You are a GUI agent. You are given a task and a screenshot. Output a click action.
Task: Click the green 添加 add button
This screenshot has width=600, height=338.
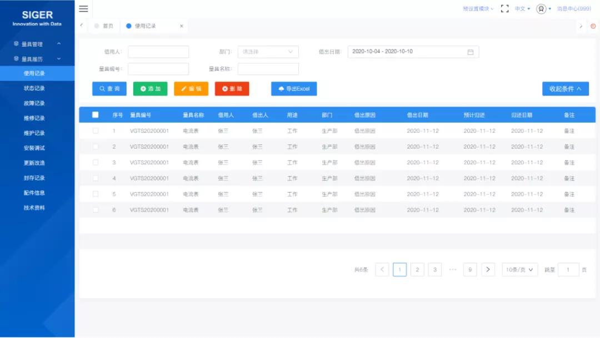[x=151, y=89]
